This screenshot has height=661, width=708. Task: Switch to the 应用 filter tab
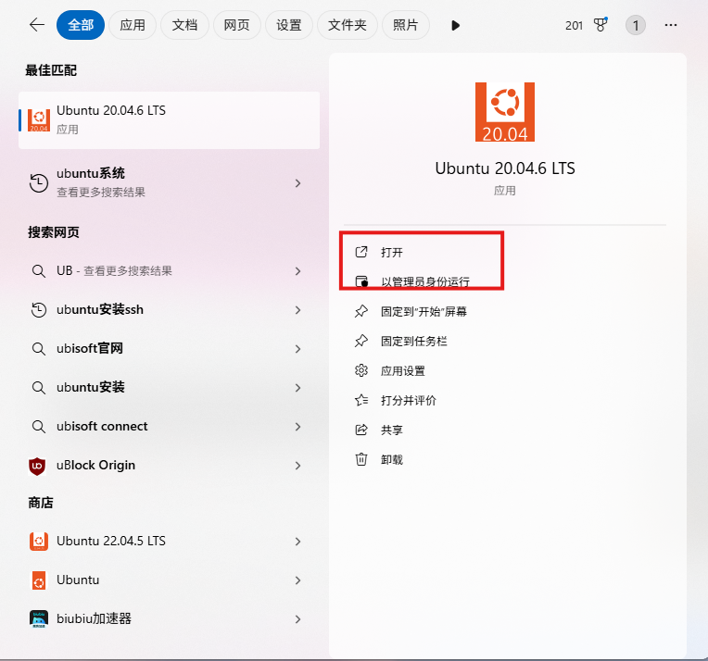pyautogui.click(x=133, y=26)
